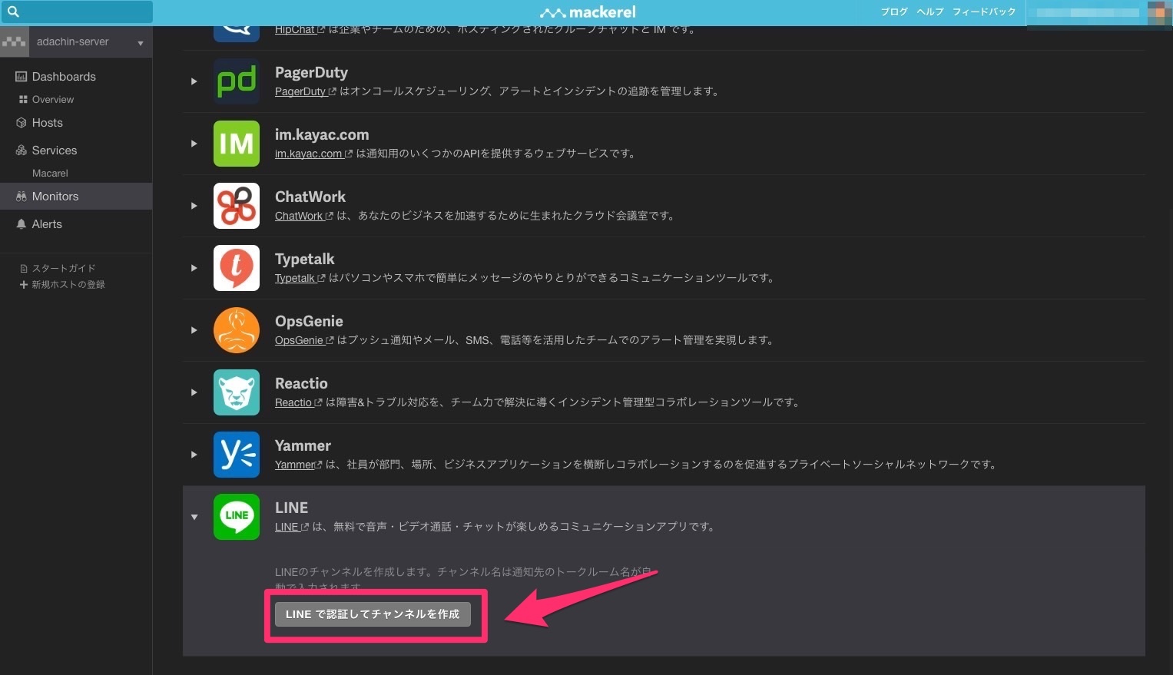Click the im.kayac.com green IM icon
The image size is (1173, 675).
coord(236,144)
